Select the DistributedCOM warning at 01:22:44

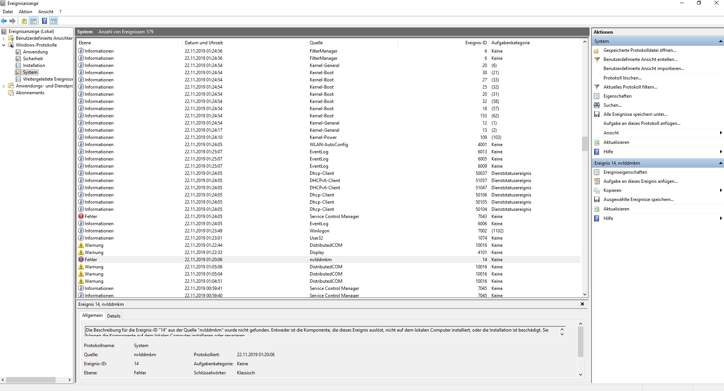pos(329,245)
